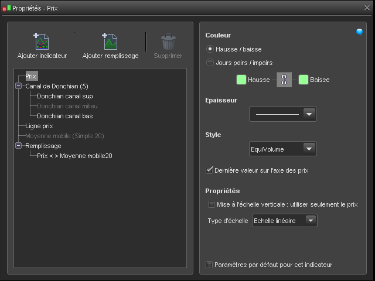Click the Supprimer trash icon
The width and height of the screenshot is (375, 281).
(168, 42)
